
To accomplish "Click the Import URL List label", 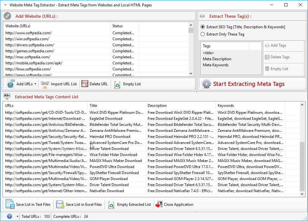I will (x=64, y=84).
